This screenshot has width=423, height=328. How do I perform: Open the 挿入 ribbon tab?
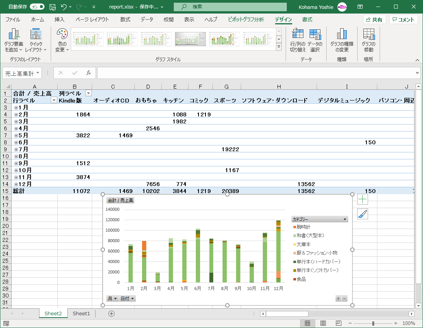[59, 20]
